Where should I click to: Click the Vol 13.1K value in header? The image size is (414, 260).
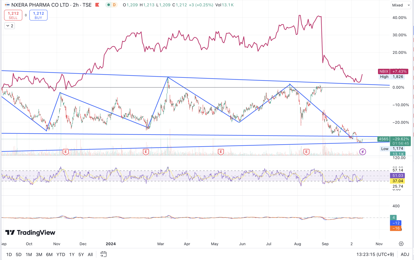tap(224, 5)
